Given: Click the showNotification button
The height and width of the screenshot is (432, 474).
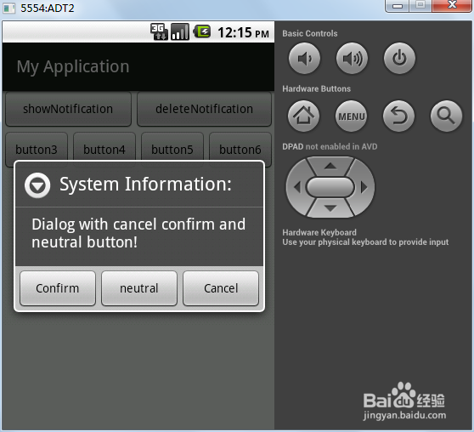Looking at the screenshot, I should click(68, 109).
